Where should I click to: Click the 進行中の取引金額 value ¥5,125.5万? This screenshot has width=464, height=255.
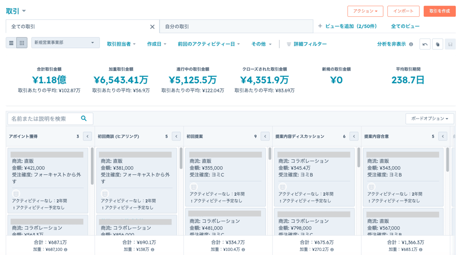pos(193,80)
